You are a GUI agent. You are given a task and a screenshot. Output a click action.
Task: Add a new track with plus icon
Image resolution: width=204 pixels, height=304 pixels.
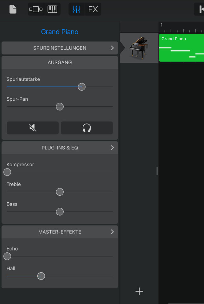pos(139,291)
